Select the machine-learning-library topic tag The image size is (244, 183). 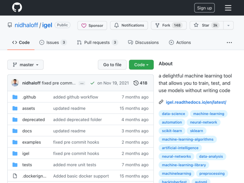coord(184,165)
